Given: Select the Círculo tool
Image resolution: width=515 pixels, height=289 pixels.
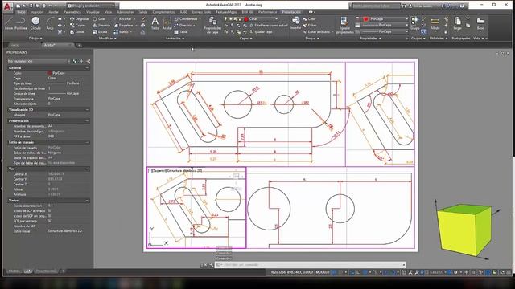Looking at the screenshot, I should click(35, 23).
